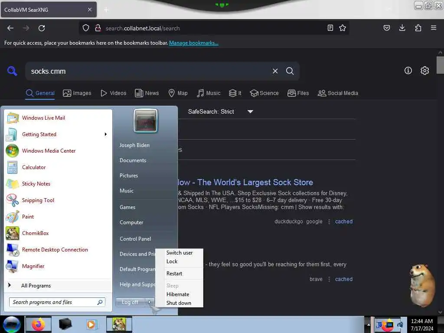This screenshot has height=333, width=444.
Task: Reload the current search page
Action: pyautogui.click(x=42, y=28)
